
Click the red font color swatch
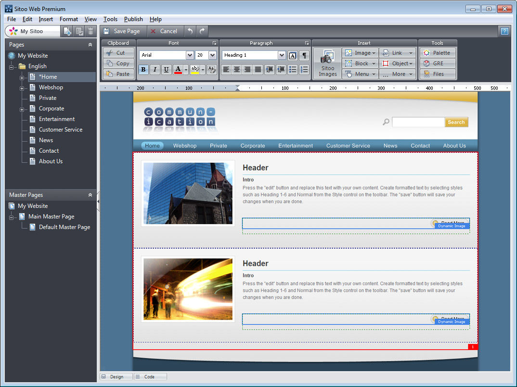click(178, 70)
